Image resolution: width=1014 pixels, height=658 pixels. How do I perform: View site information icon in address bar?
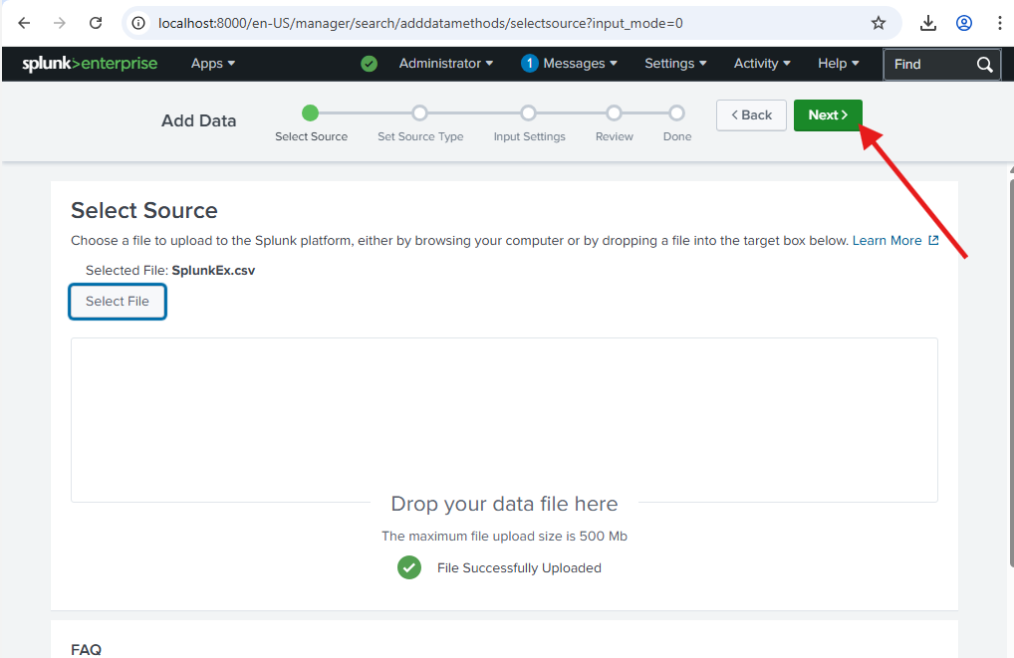139,23
